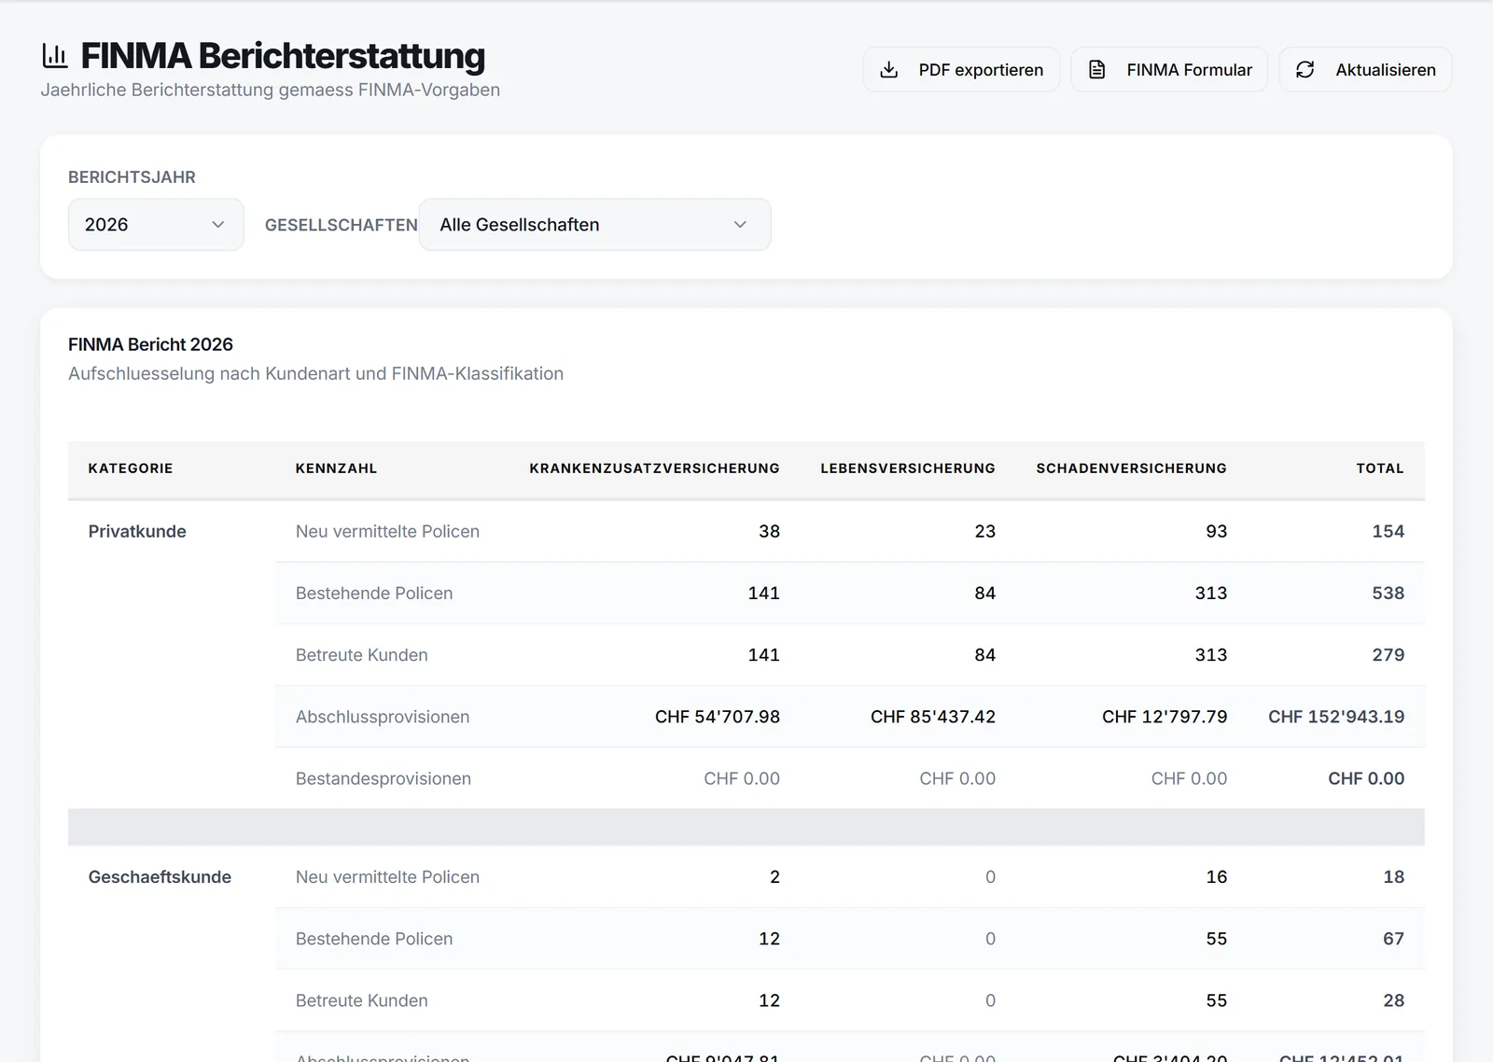Click the KRANKENZUSATZVERSICHERUNG column header
This screenshot has height=1062, width=1493.
coord(654,468)
